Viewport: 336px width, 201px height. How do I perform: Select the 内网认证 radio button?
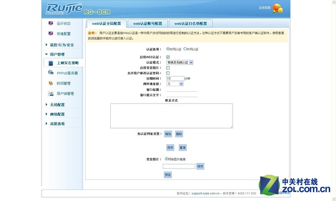click(x=168, y=49)
